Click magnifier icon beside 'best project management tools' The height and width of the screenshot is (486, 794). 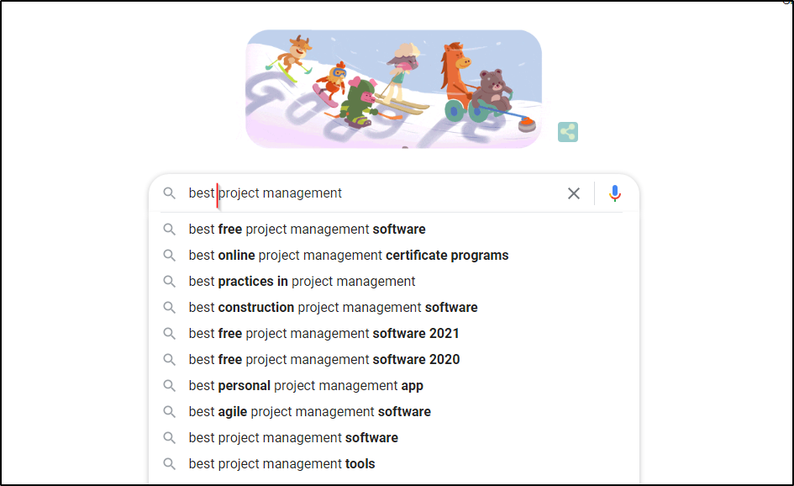pyautogui.click(x=170, y=463)
